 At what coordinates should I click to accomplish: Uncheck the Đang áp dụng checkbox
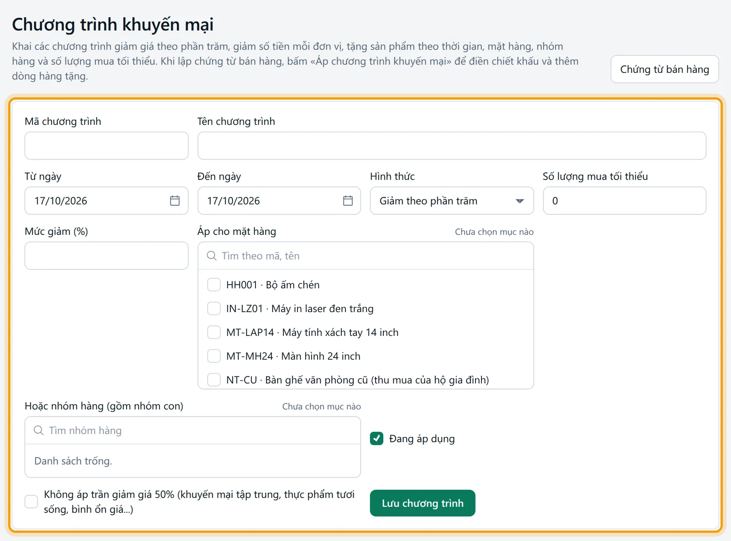pos(376,439)
